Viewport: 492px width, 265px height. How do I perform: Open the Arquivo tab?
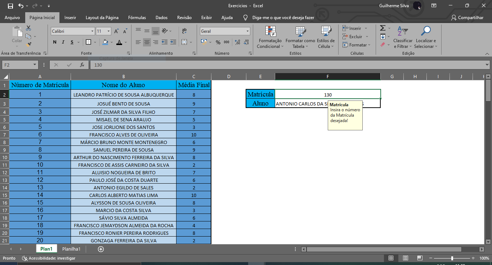[x=12, y=17]
